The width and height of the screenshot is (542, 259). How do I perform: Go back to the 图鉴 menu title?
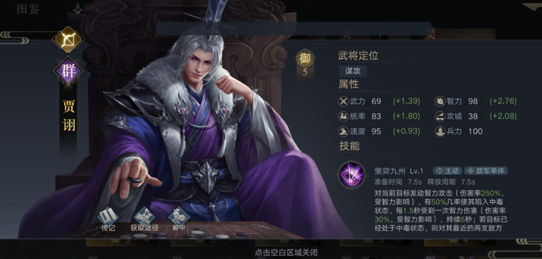(x=28, y=9)
